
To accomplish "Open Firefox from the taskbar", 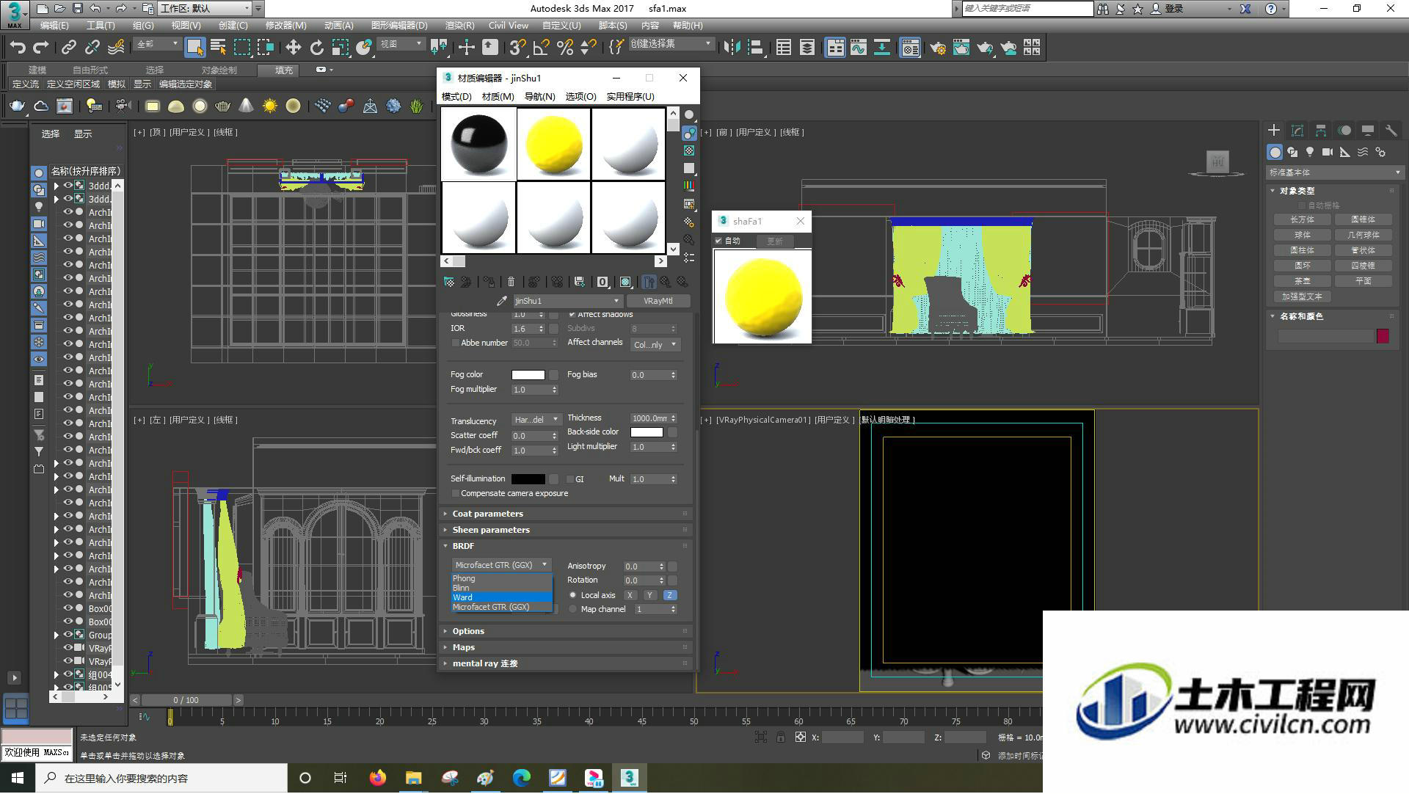I will pyautogui.click(x=377, y=778).
